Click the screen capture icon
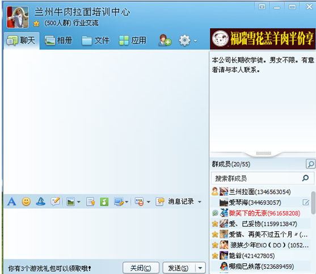The height and width of the screenshot is (274, 316). pyautogui.click(x=119, y=202)
